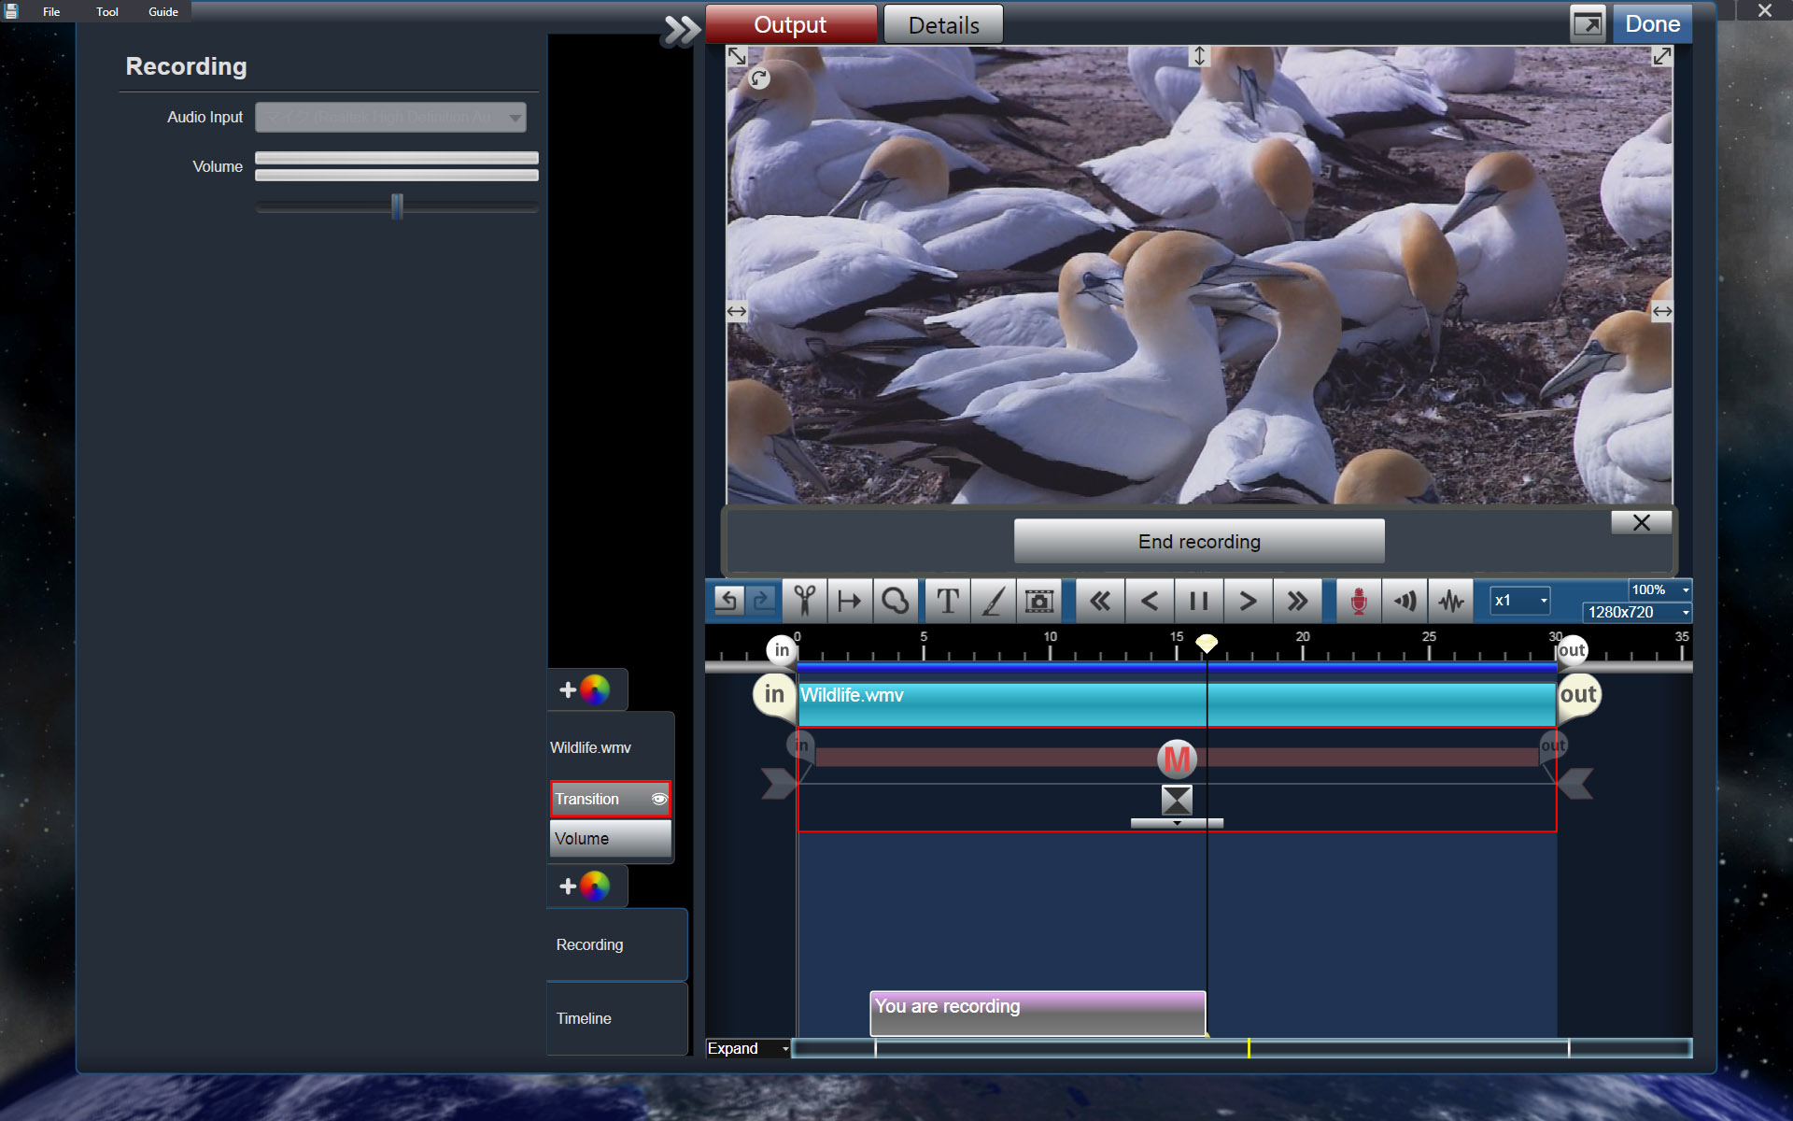Open the audio waveform tool
1793x1121 pixels.
[1450, 601]
